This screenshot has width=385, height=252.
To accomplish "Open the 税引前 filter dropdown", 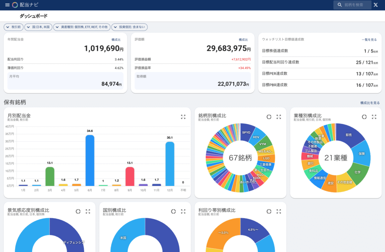I will tap(14, 27).
